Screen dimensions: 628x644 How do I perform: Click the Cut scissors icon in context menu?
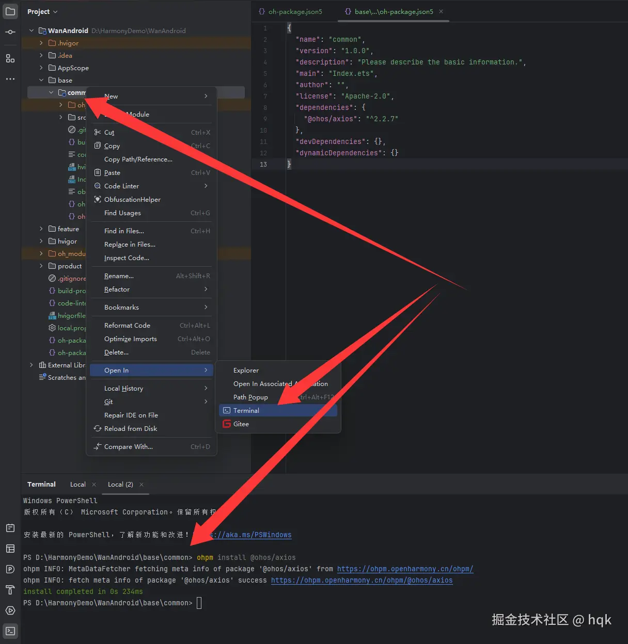point(98,133)
